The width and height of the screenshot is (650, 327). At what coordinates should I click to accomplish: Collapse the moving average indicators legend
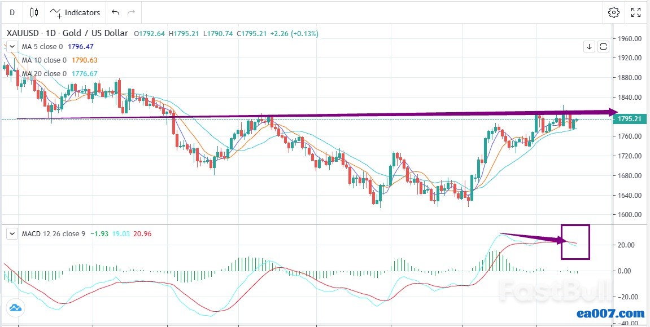[x=12, y=46]
